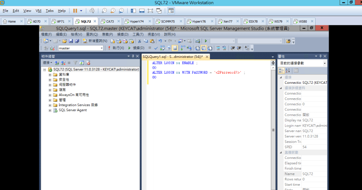Image resolution: width=362 pixels, height=190 pixels.
Task: Open the 目前的連接參數 properties dropdown
Action: click(324, 63)
